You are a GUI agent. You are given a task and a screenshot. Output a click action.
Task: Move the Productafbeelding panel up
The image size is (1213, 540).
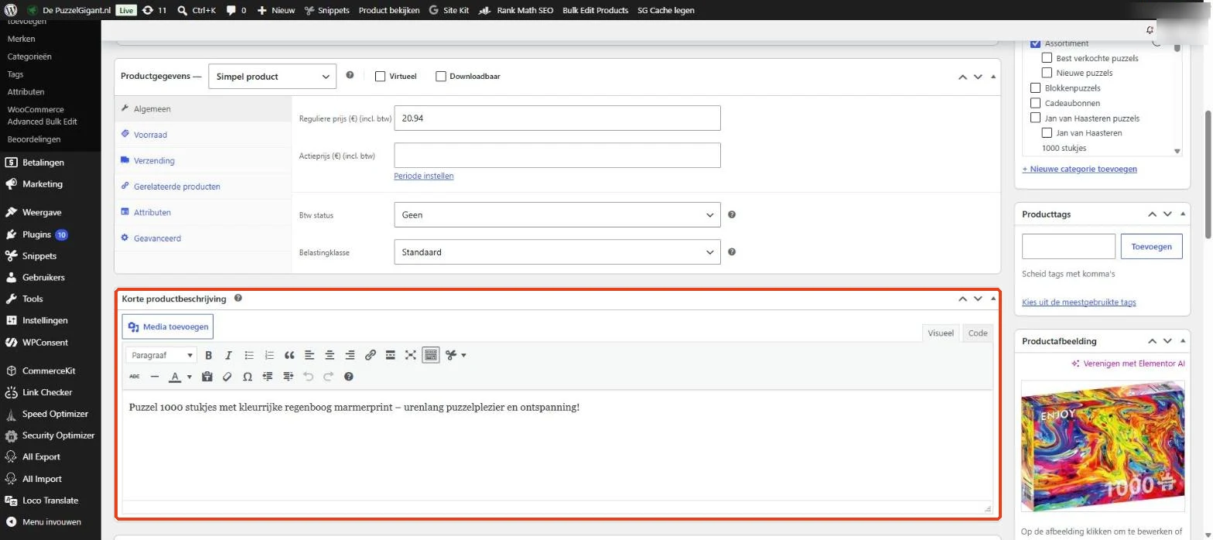[x=1152, y=341]
